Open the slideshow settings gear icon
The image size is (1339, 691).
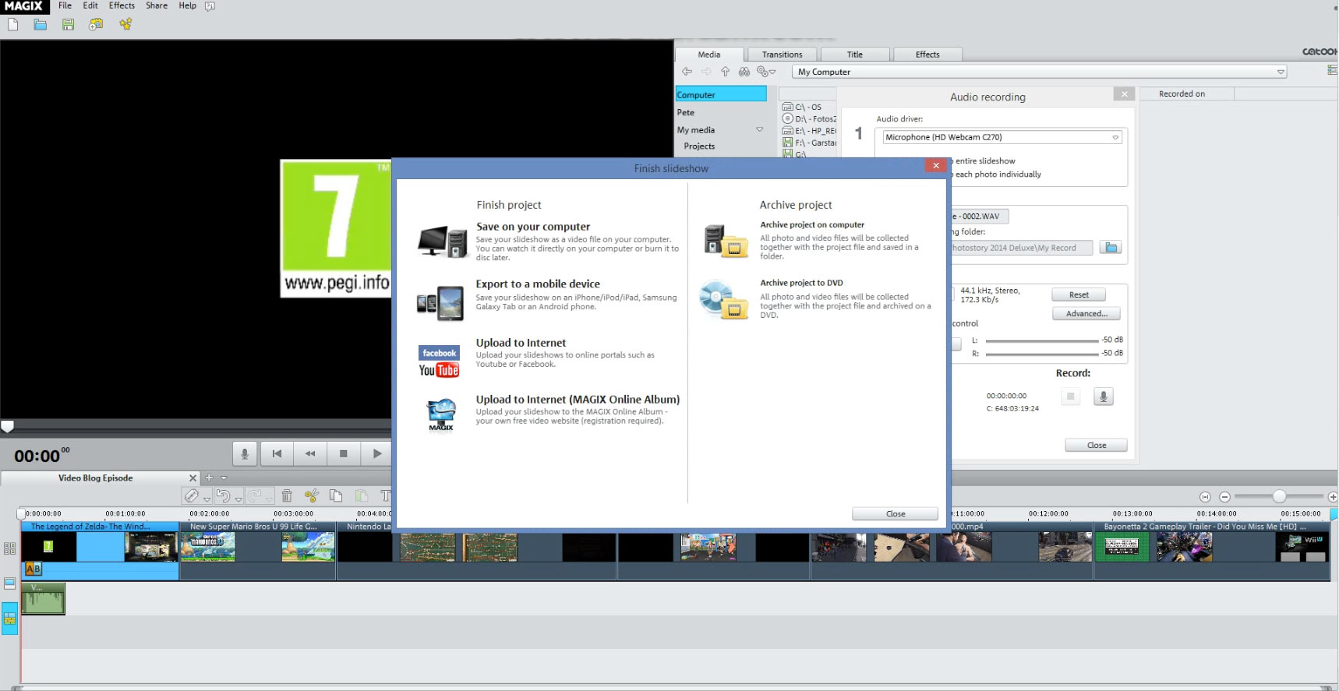96,24
